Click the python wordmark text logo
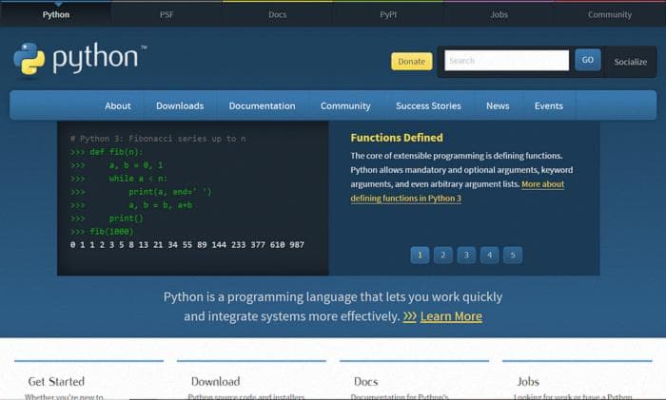The height and width of the screenshot is (400, 666). click(95, 58)
